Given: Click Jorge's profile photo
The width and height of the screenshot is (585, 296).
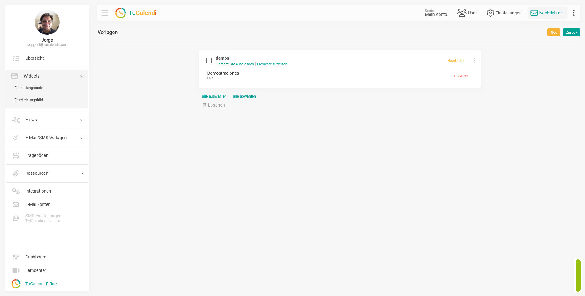Looking at the screenshot, I should click(x=47, y=22).
